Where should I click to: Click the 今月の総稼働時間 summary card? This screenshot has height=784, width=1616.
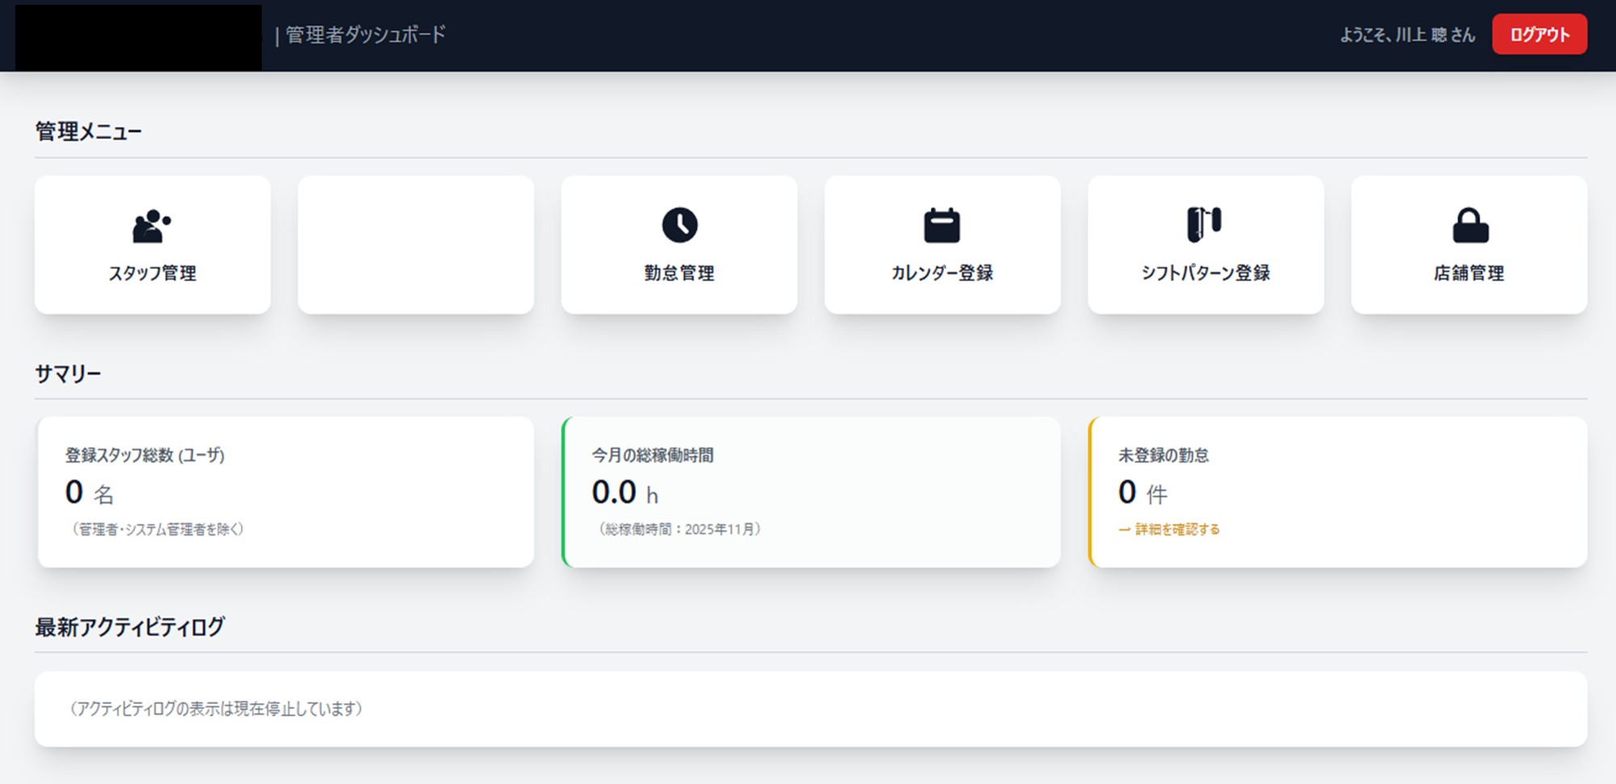click(810, 491)
